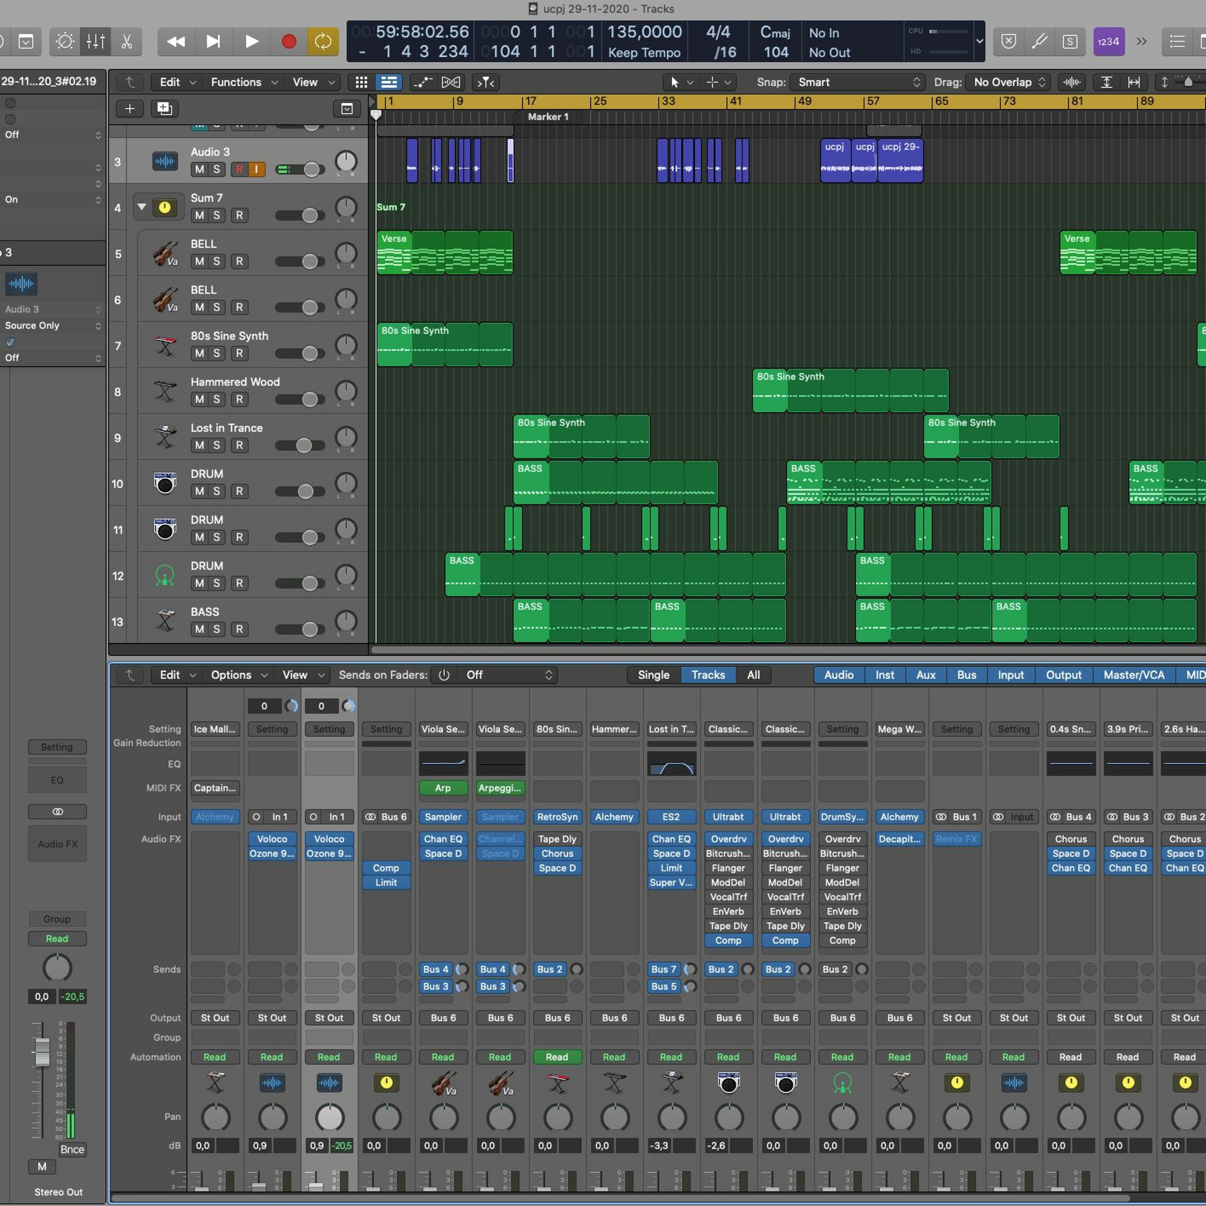Click the Scissors editors button
This screenshot has width=1206, height=1206.
(127, 42)
